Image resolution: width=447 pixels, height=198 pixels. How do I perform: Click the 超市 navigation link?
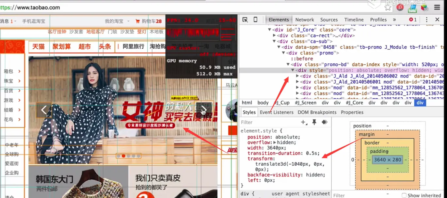point(85,47)
